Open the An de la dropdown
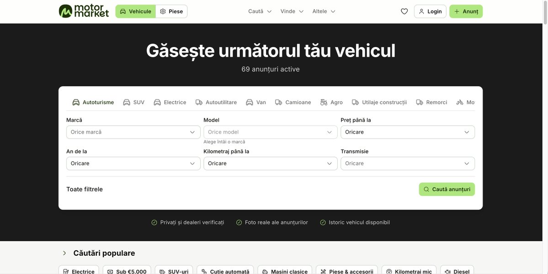This screenshot has width=548, height=274. [133, 163]
